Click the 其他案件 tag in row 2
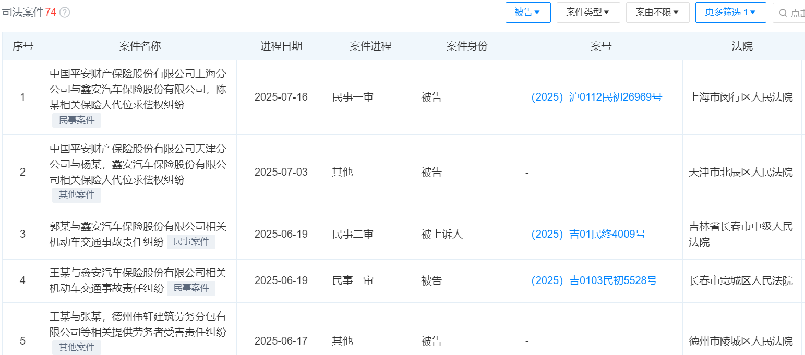Screen dimensions: 805x355 [x=77, y=195]
